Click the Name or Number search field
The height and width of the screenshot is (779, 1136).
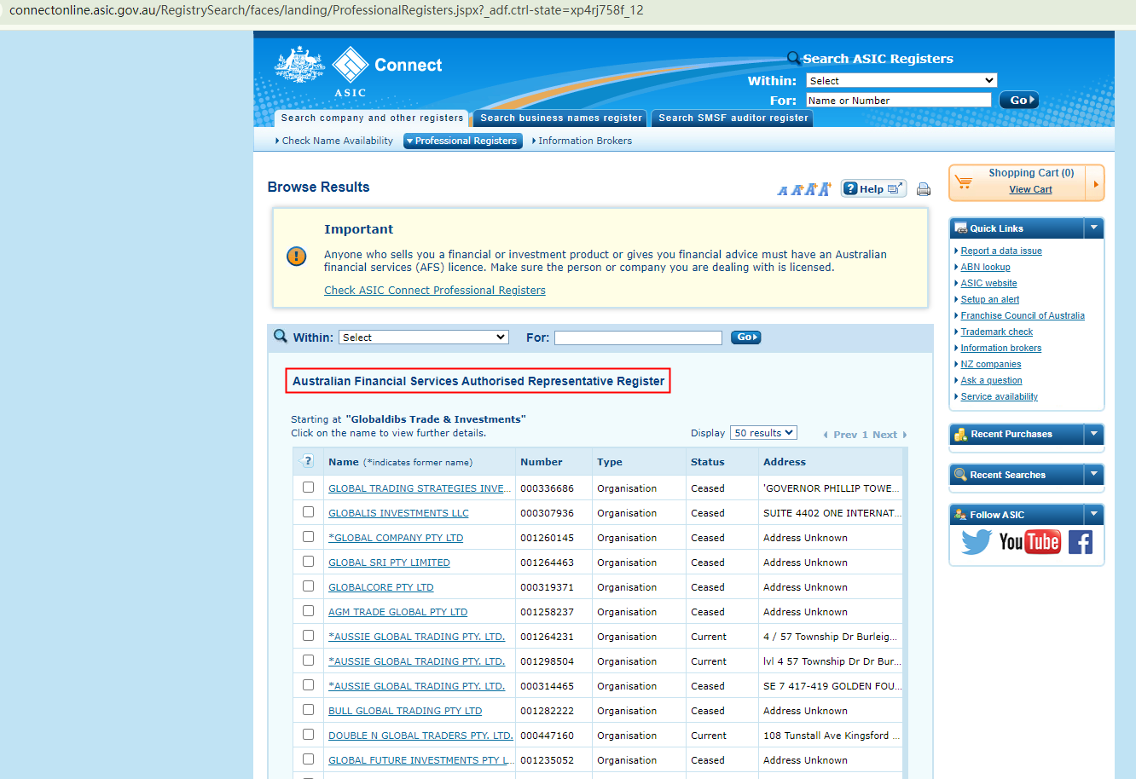point(899,100)
